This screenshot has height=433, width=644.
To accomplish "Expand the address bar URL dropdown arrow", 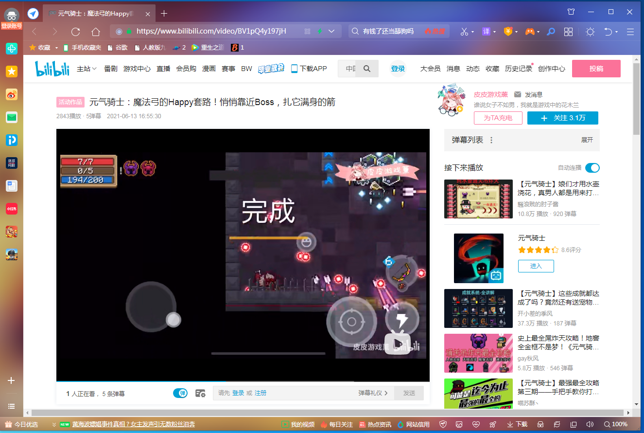I will pos(331,32).
